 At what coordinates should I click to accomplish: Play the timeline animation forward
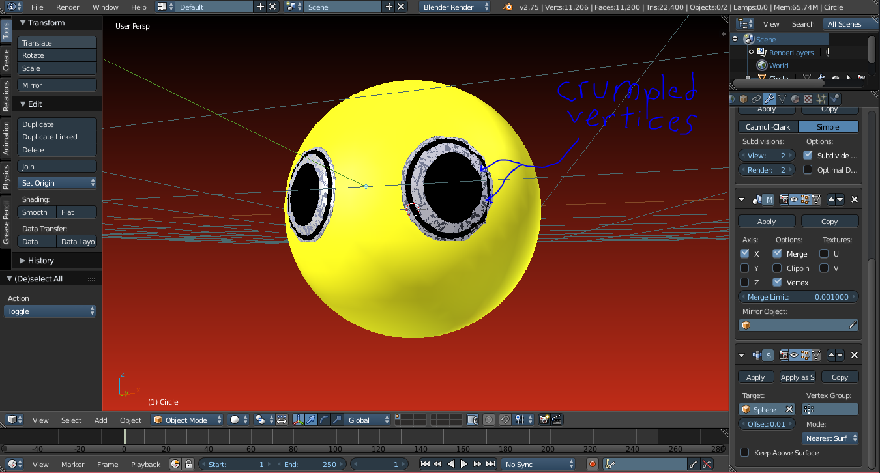(x=464, y=464)
